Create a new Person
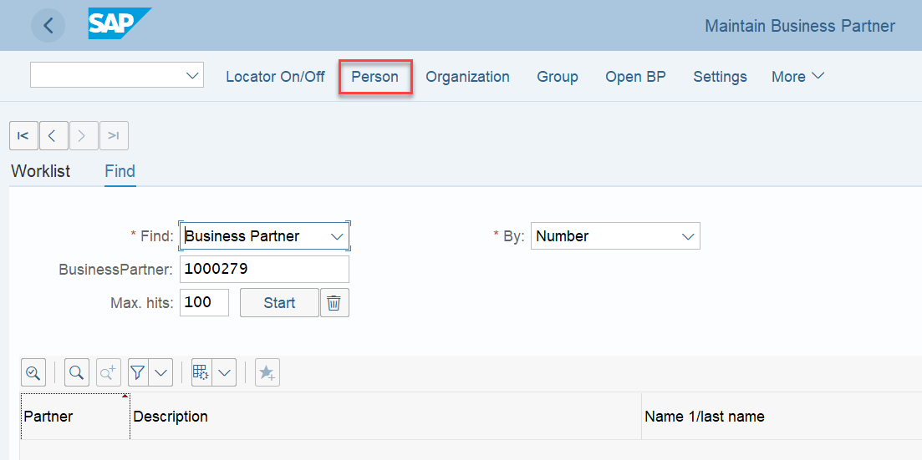 coord(375,76)
